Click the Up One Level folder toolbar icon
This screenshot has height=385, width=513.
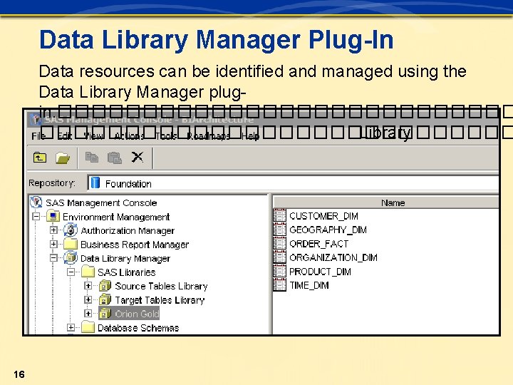[40, 158]
